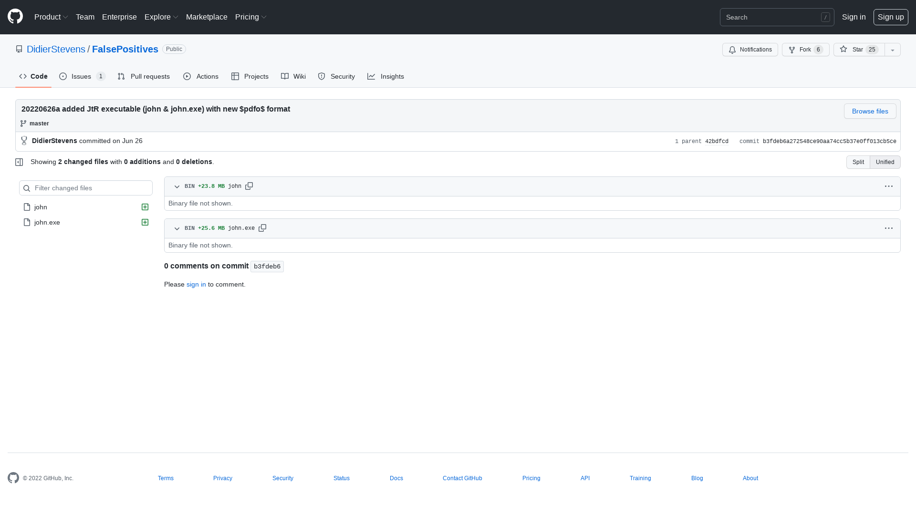Open the repository Security tab
Screen dimensions: 916x515
(336, 76)
